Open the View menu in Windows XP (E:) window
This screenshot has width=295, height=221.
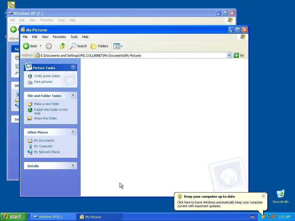(32, 20)
